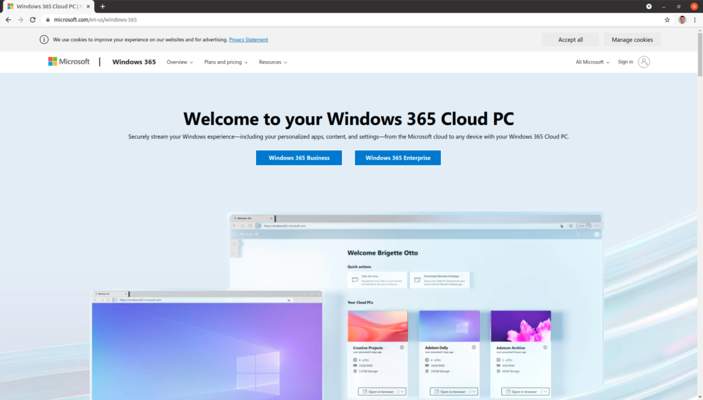The image size is (703, 400).
Task: Click the Creative Projects thumbnail image
Action: [x=378, y=326]
